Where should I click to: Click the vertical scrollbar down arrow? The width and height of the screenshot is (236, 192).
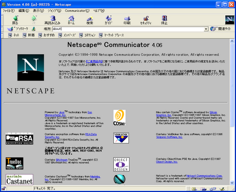pyautogui.click(x=232, y=183)
